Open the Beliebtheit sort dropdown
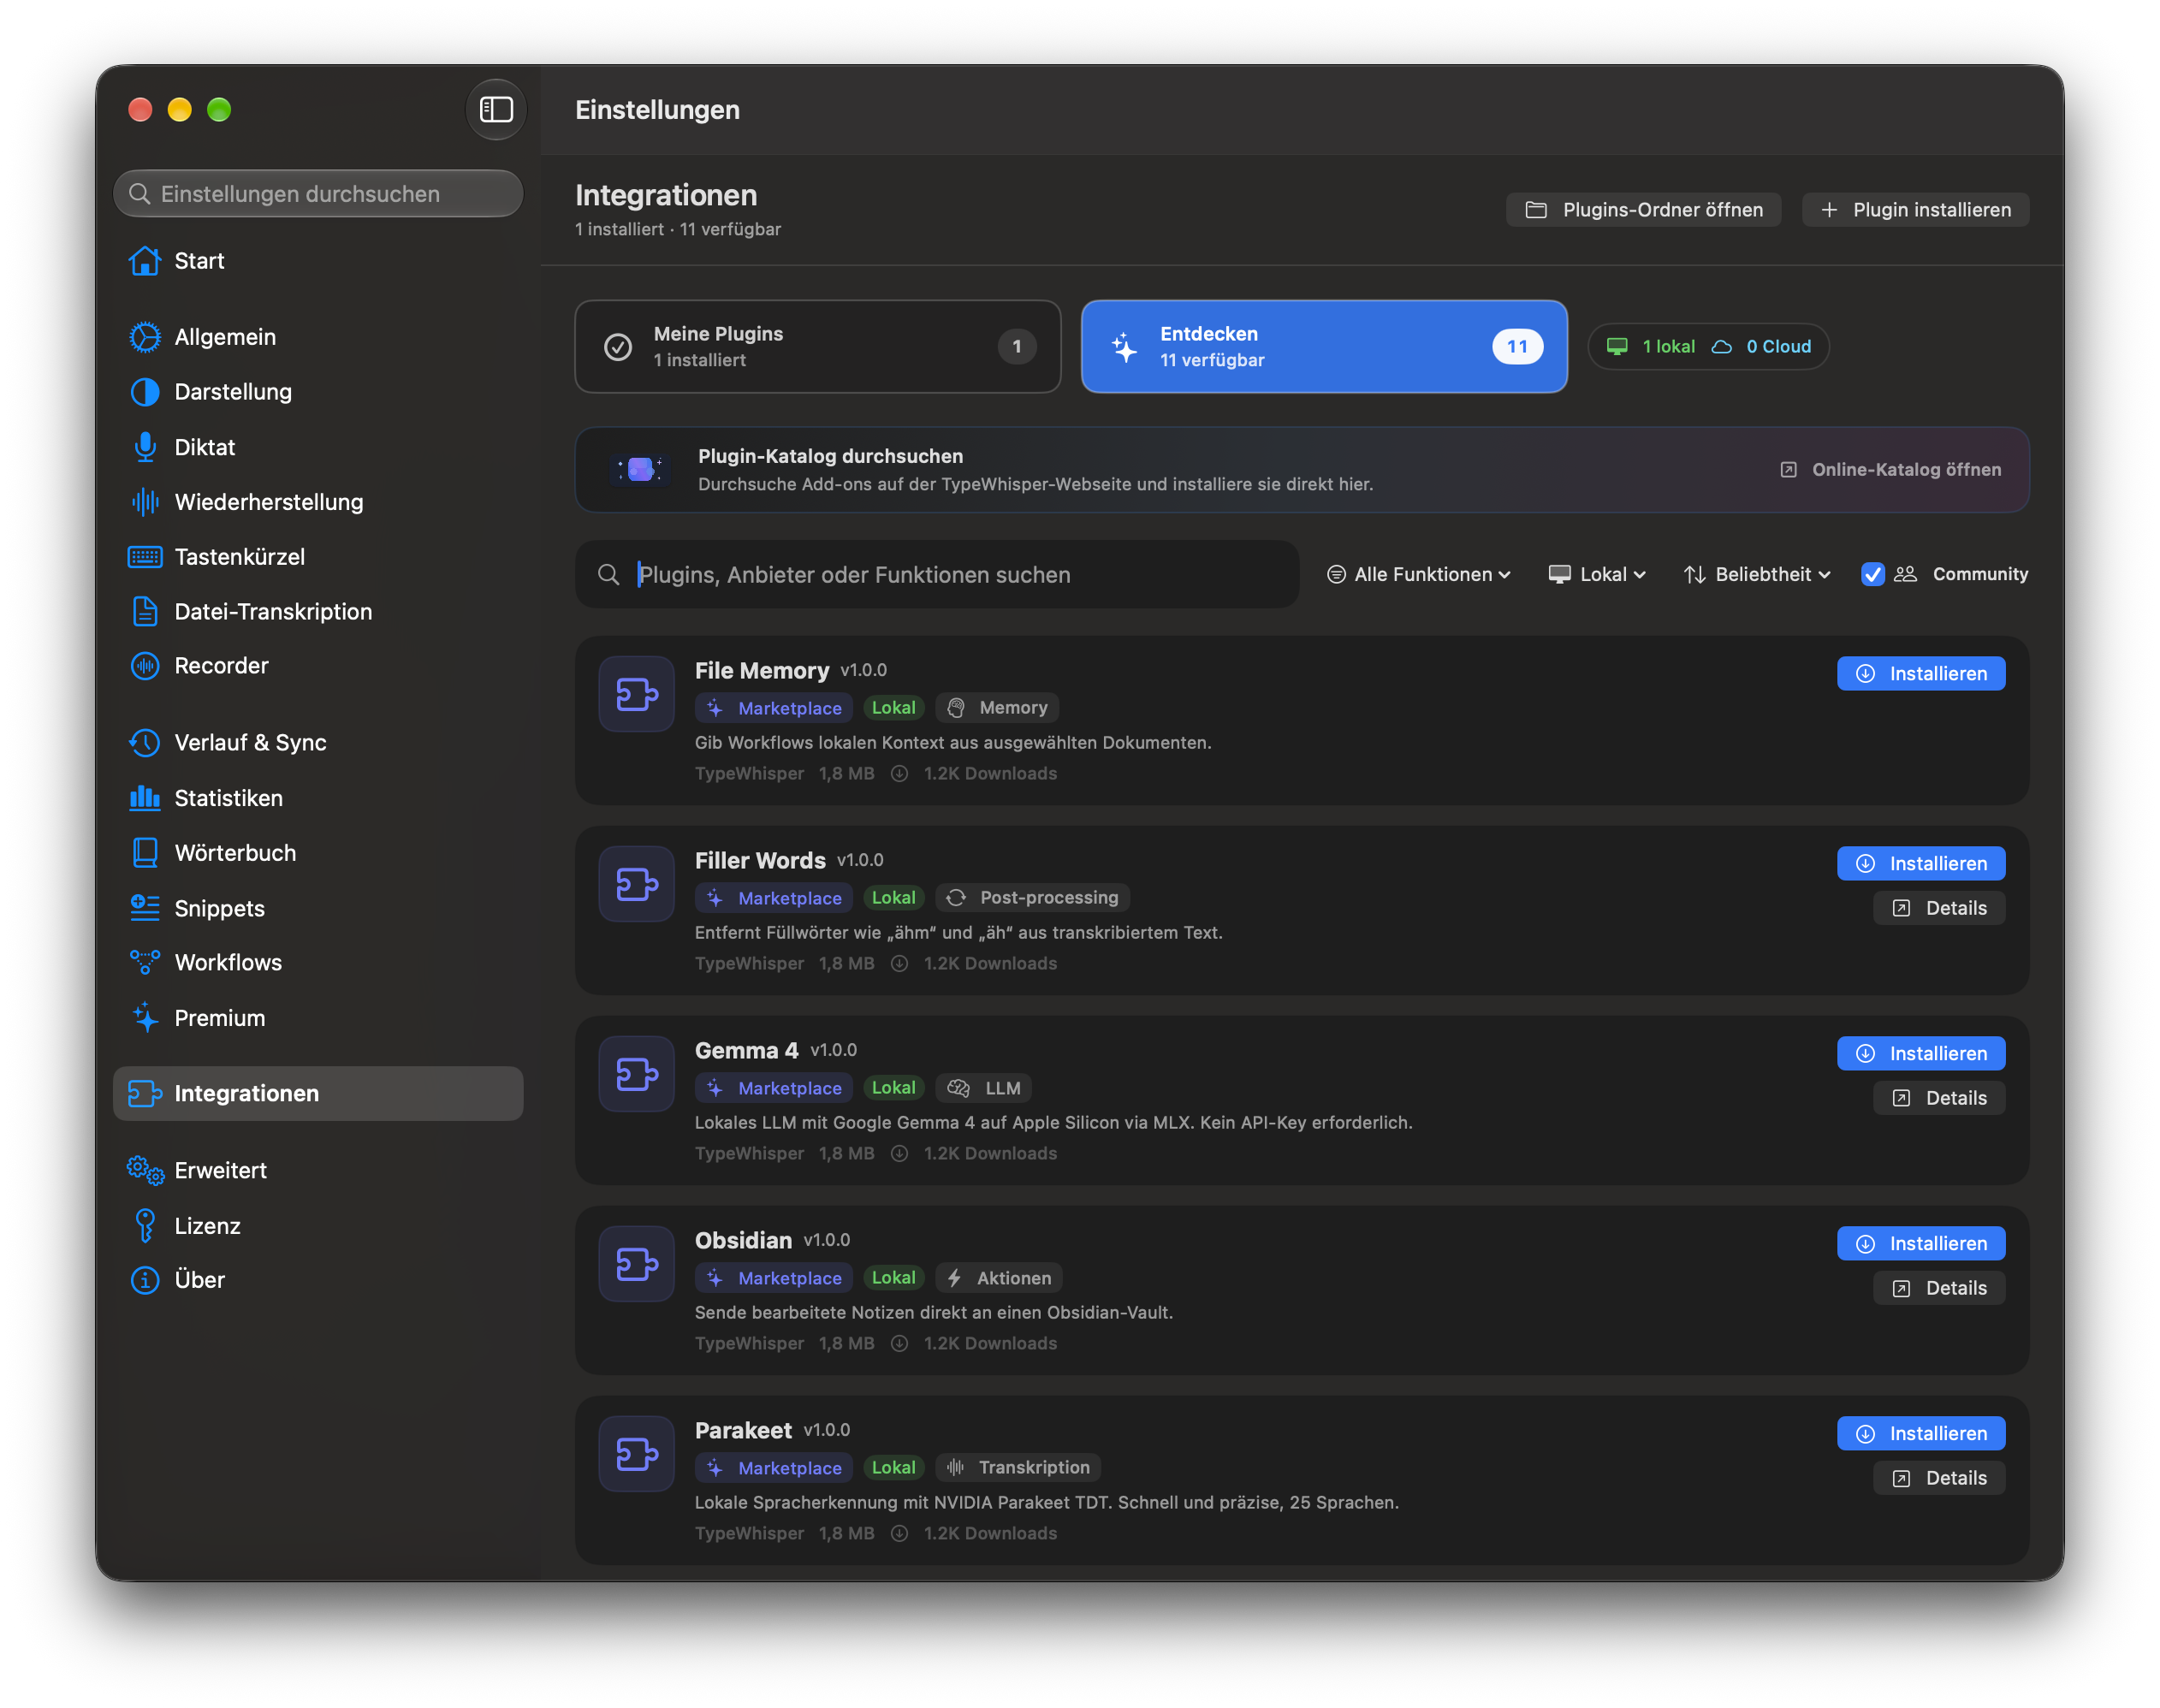Screen dimensions: 2160x1708 click(1757, 574)
